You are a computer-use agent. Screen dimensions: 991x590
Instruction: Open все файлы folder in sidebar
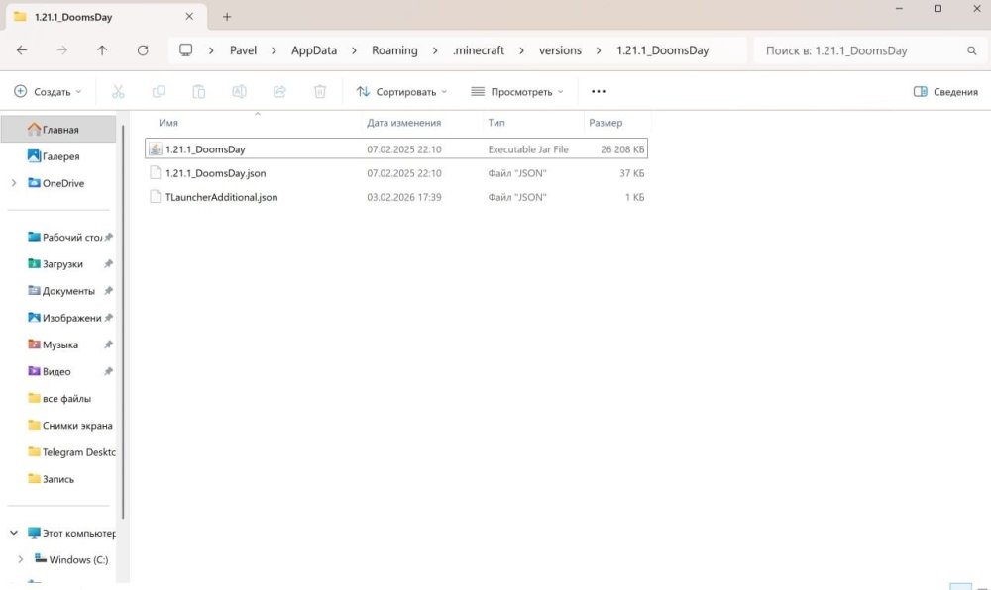[58, 398]
